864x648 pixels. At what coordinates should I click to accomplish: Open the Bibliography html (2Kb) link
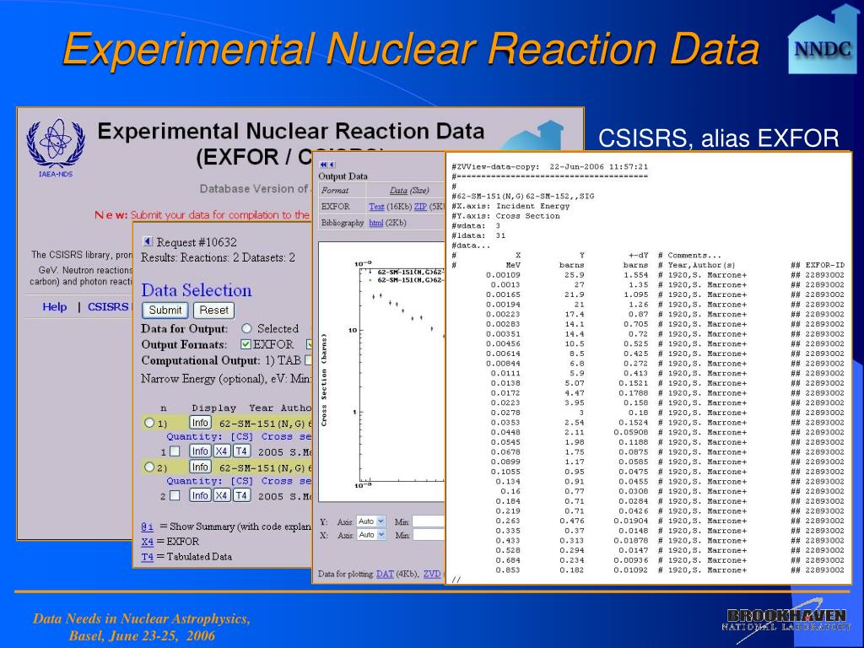coord(375,223)
